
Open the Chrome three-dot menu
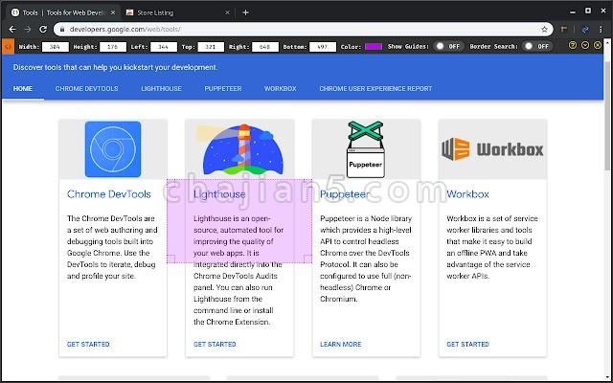click(601, 30)
